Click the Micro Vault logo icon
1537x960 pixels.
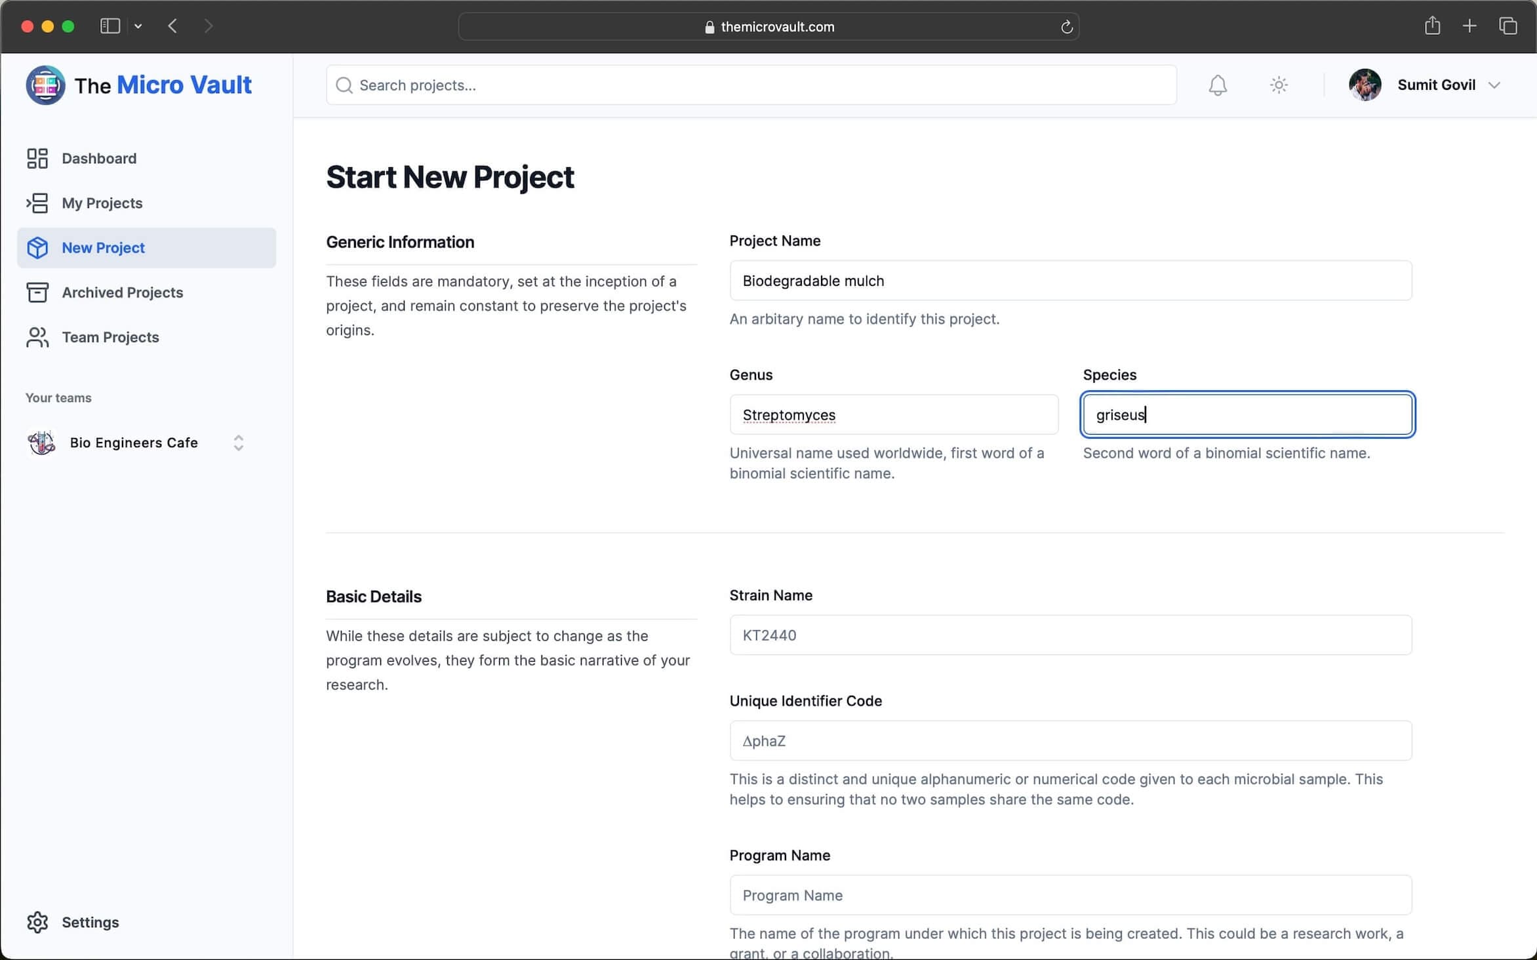(45, 85)
